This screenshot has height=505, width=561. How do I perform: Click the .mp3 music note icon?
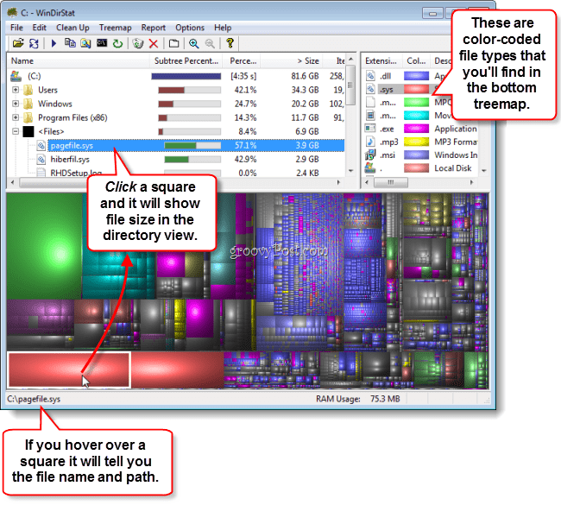(x=370, y=142)
